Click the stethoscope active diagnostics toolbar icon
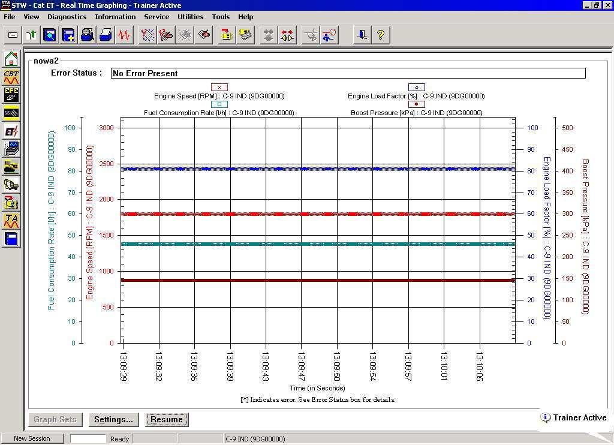This screenshot has width=614, height=445. point(148,35)
